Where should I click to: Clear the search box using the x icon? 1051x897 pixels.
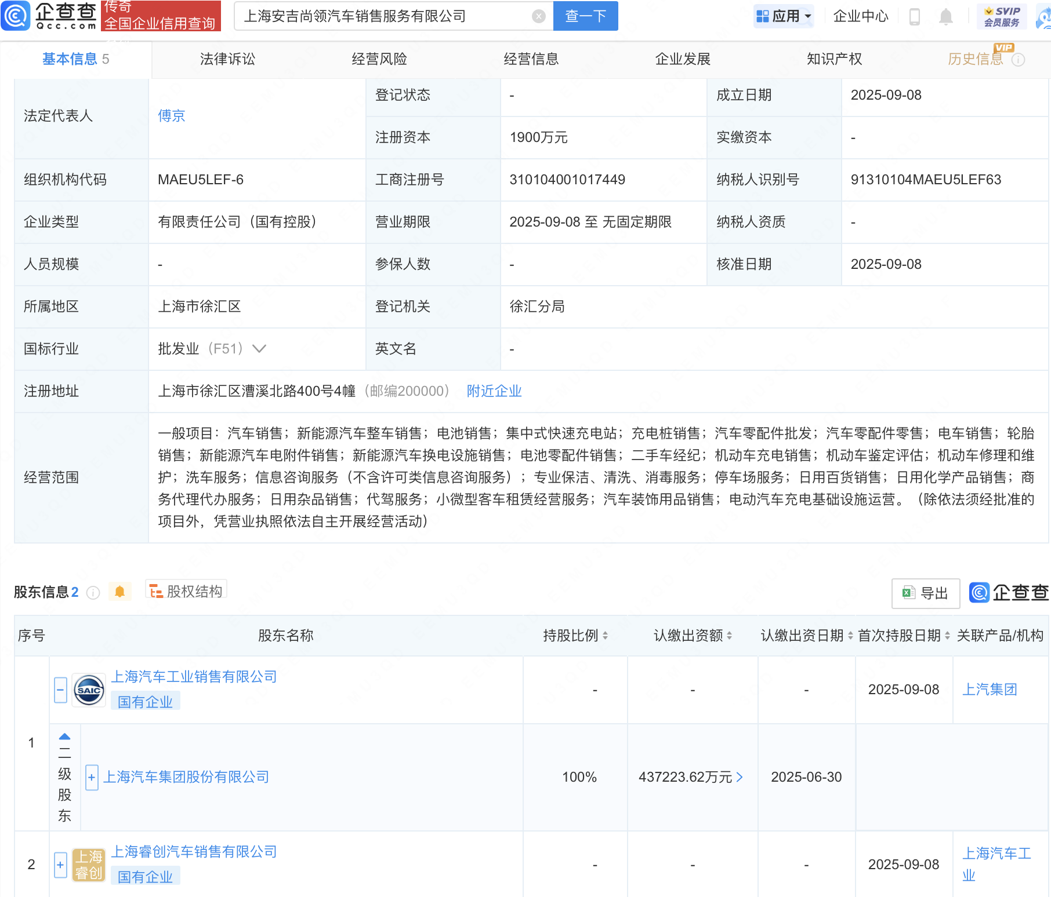tap(539, 16)
